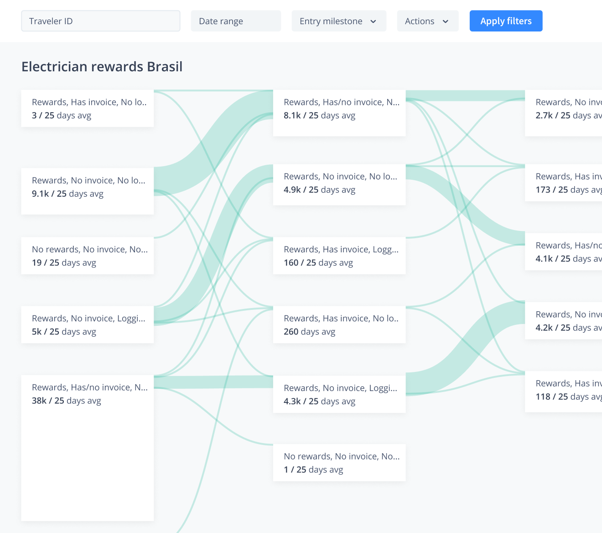Select the '3 / 25 days avg' node
The width and height of the screenshot is (602, 533).
(88, 109)
